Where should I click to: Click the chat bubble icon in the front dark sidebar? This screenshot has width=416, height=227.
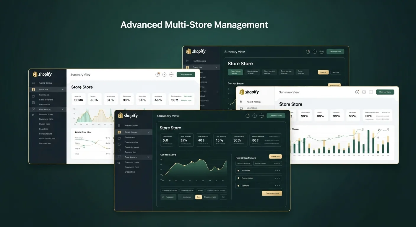[x=119, y=157]
